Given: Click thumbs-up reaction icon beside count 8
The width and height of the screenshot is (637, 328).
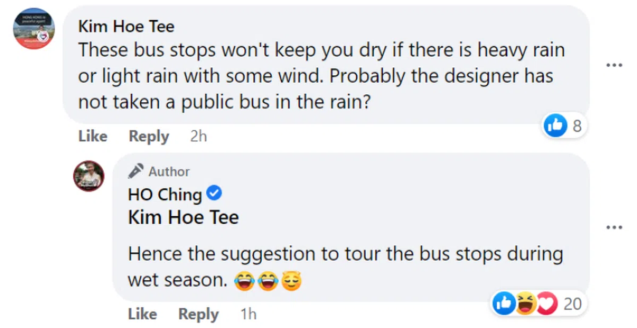Looking at the screenshot, I should [556, 126].
